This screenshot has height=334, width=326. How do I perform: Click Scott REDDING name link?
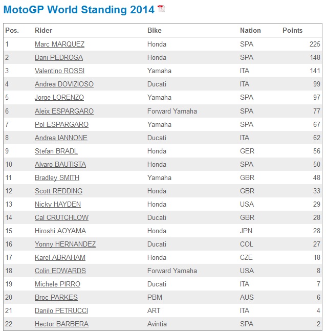[x=58, y=191]
